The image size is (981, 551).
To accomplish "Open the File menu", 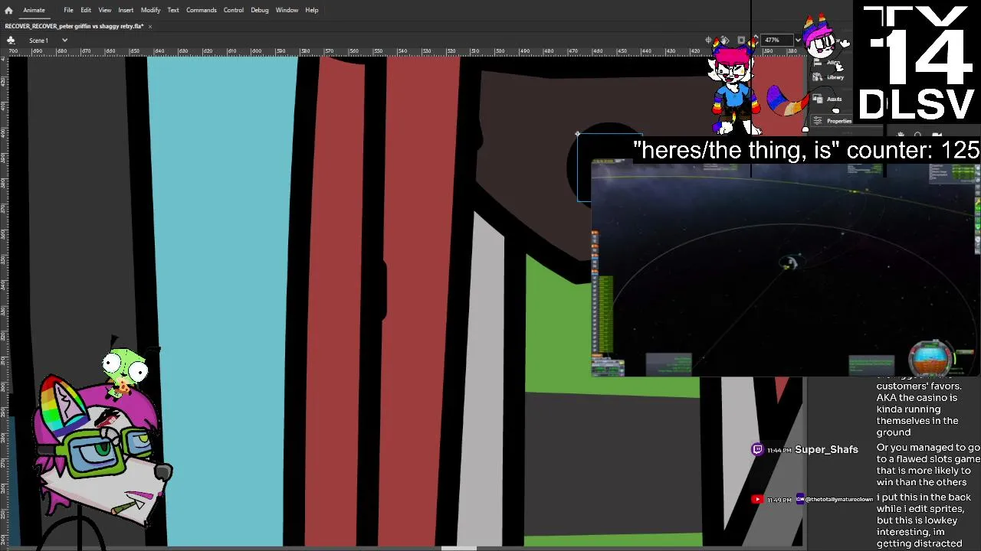I will 68,10.
